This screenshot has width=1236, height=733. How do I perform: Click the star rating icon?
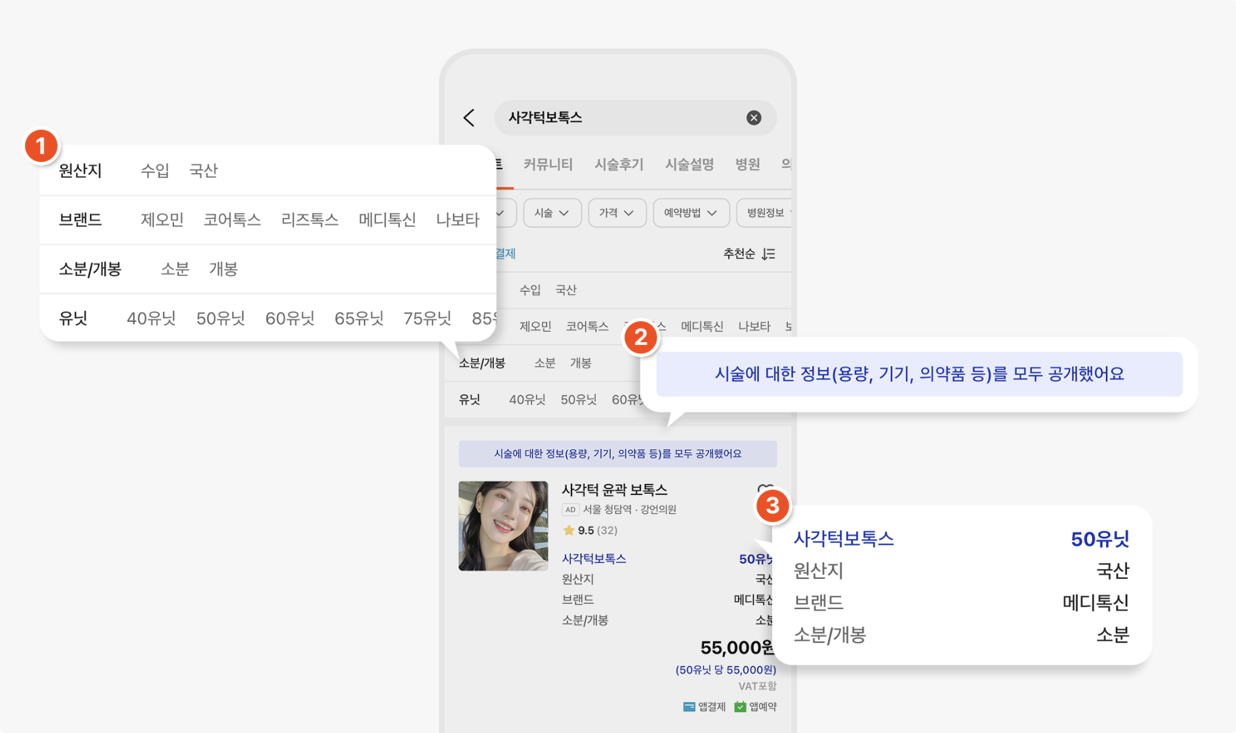click(568, 530)
